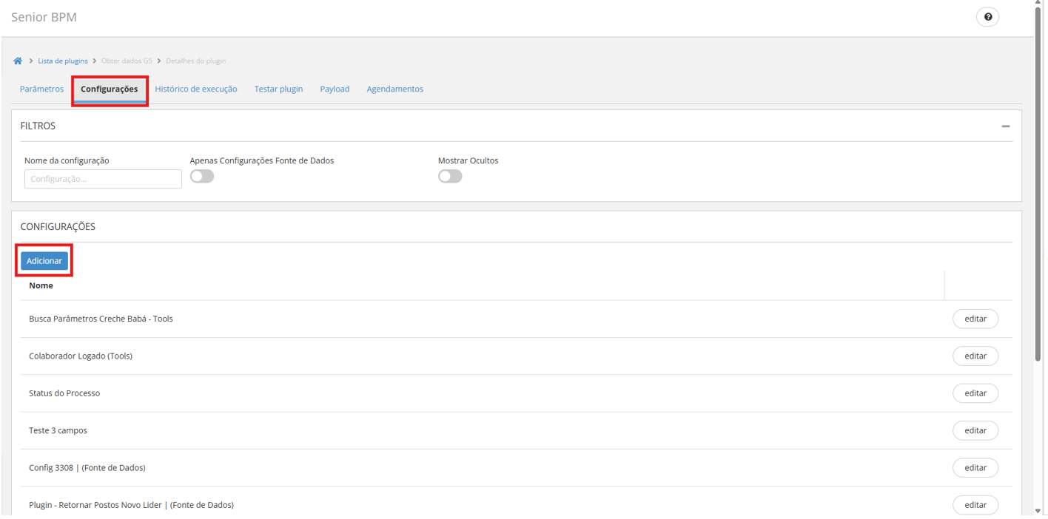This screenshot has height=519, width=1048.
Task: Edit Busca Parâmetros Creche Babá configuration
Action: point(975,319)
